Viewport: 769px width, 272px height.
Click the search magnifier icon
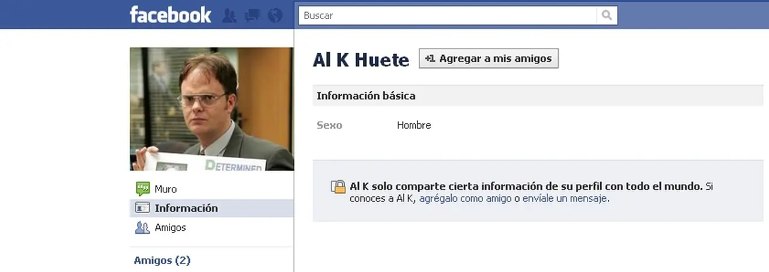[x=606, y=16]
